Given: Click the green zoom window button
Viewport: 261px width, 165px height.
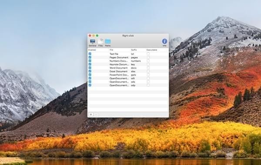Looking at the screenshot, I should click(97, 36).
